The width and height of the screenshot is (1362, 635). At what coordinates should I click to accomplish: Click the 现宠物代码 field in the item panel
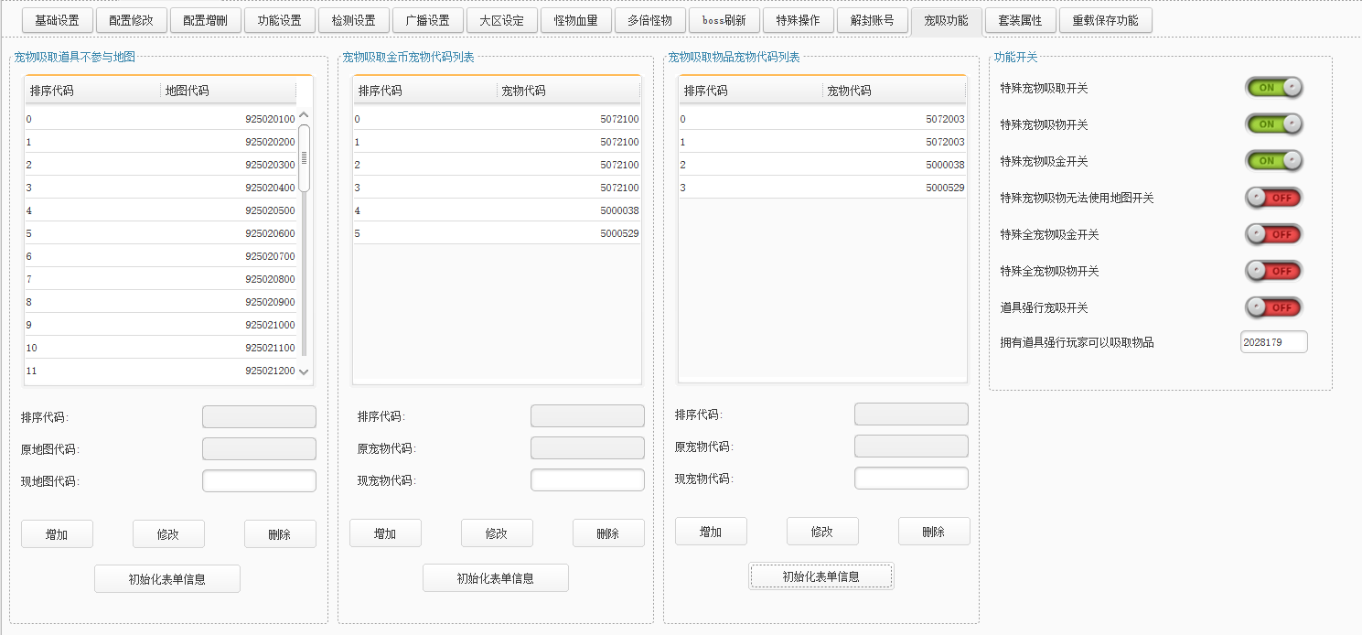point(911,479)
